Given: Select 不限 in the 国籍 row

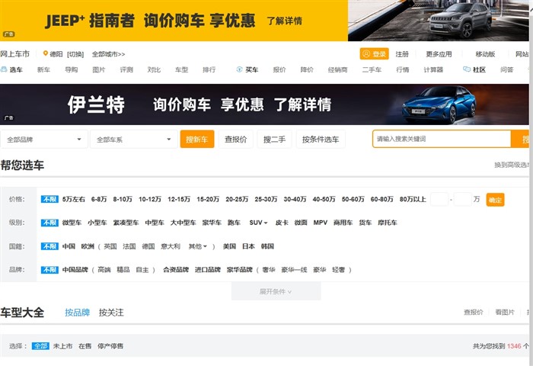Looking at the screenshot, I should pyautogui.click(x=49, y=246).
